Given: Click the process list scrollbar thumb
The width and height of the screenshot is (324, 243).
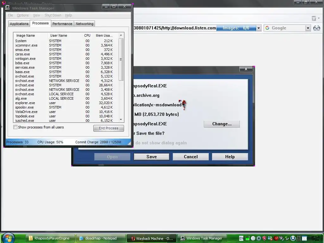Looking at the screenshot, I should (121, 59).
